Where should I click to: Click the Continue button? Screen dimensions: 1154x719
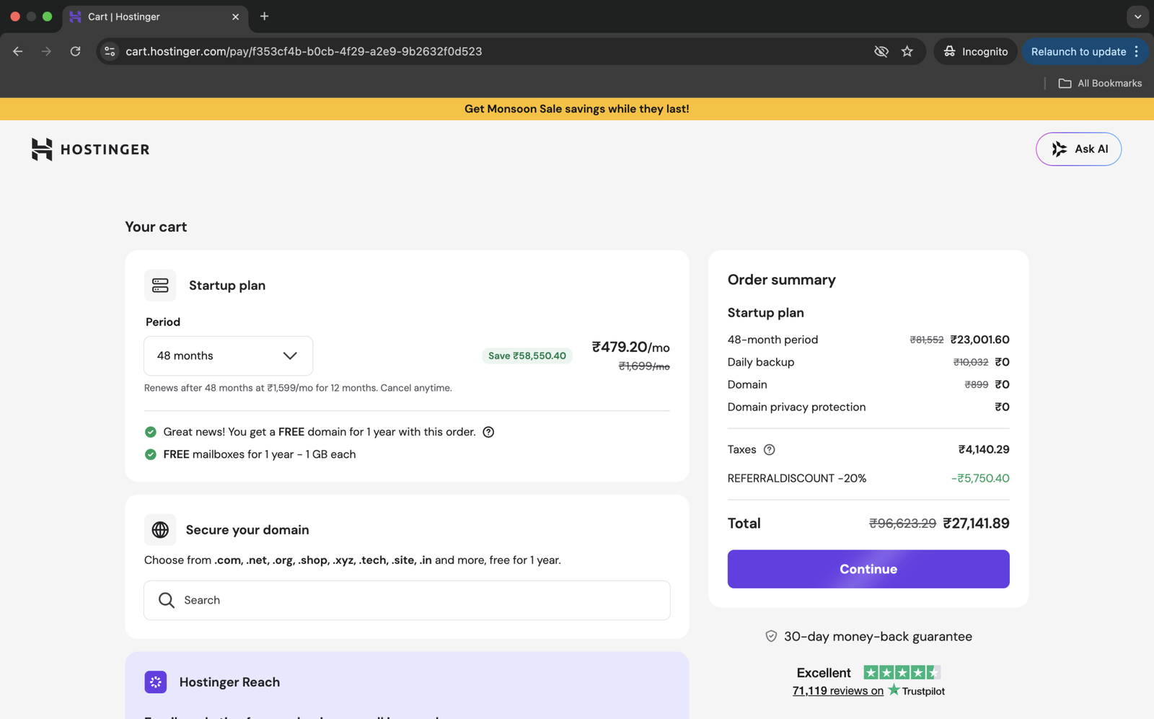868,569
